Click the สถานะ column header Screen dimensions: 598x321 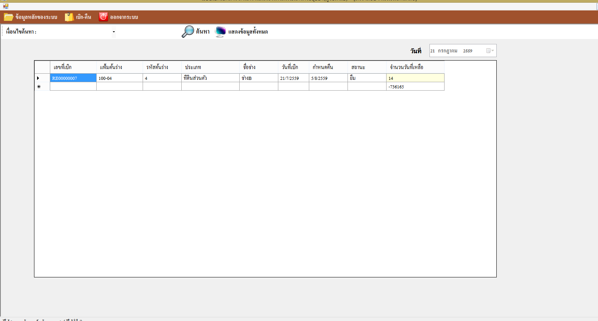tap(367, 67)
